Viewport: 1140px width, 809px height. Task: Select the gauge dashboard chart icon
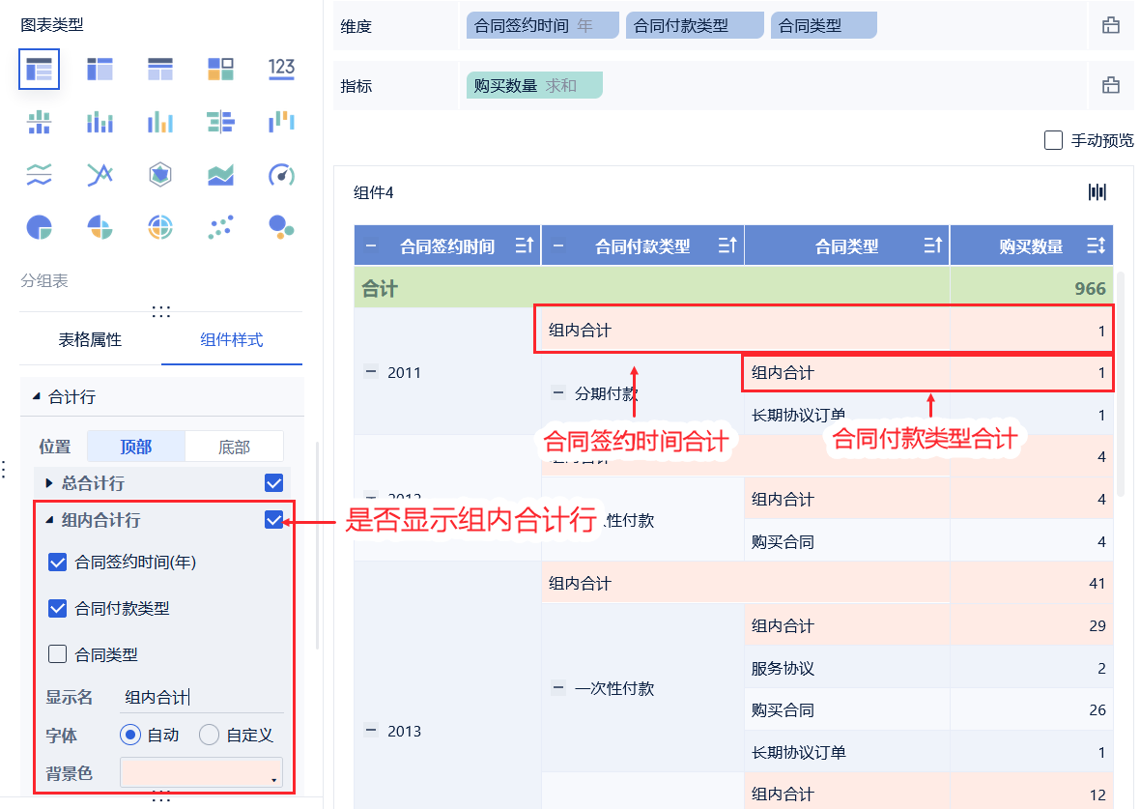coord(281,175)
